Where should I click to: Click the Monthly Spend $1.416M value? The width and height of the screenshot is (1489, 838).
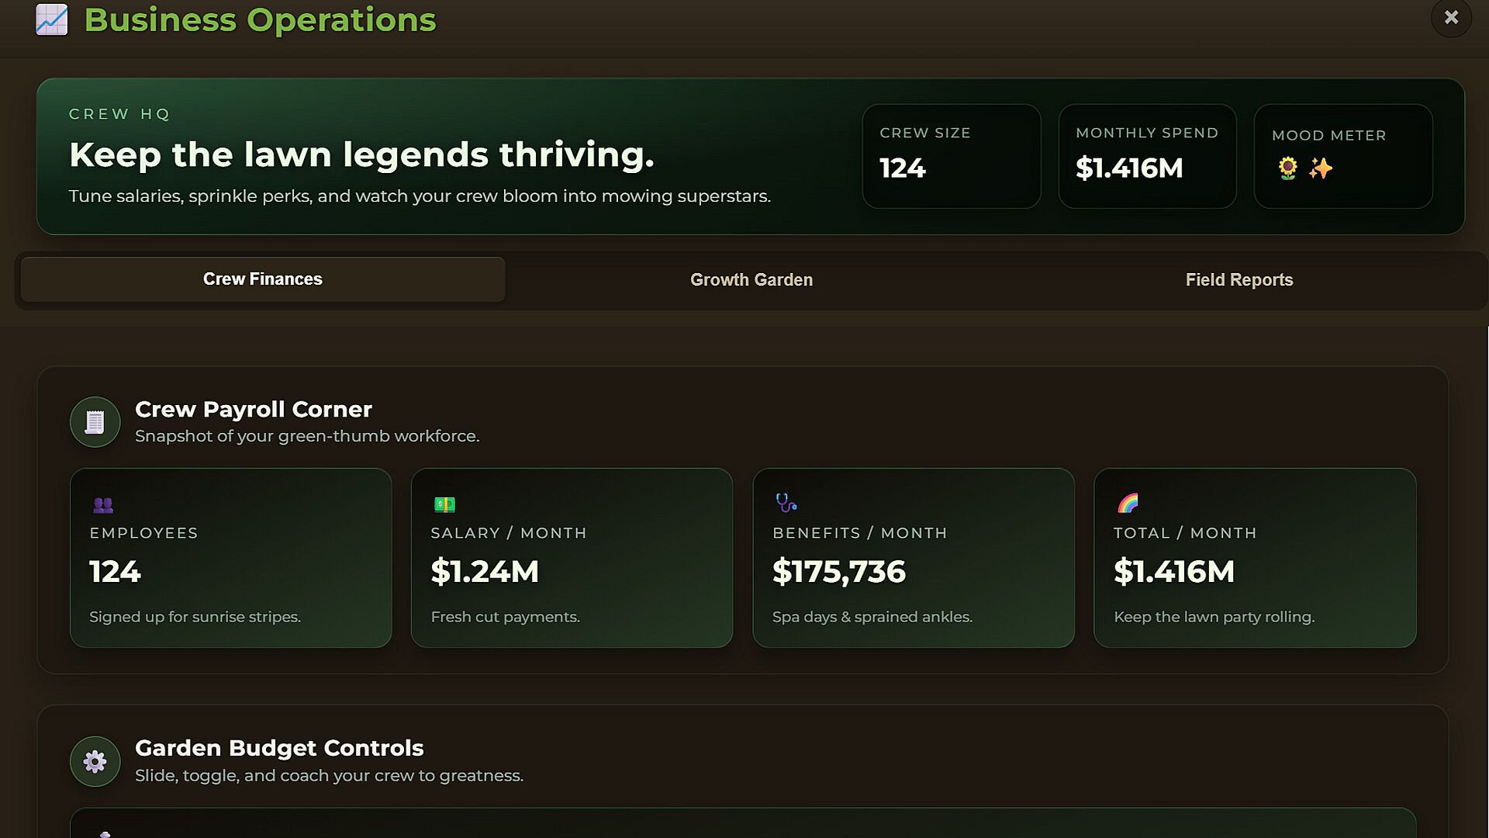pyautogui.click(x=1129, y=168)
